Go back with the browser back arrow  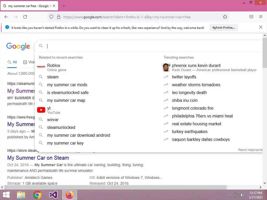[x=6, y=17]
